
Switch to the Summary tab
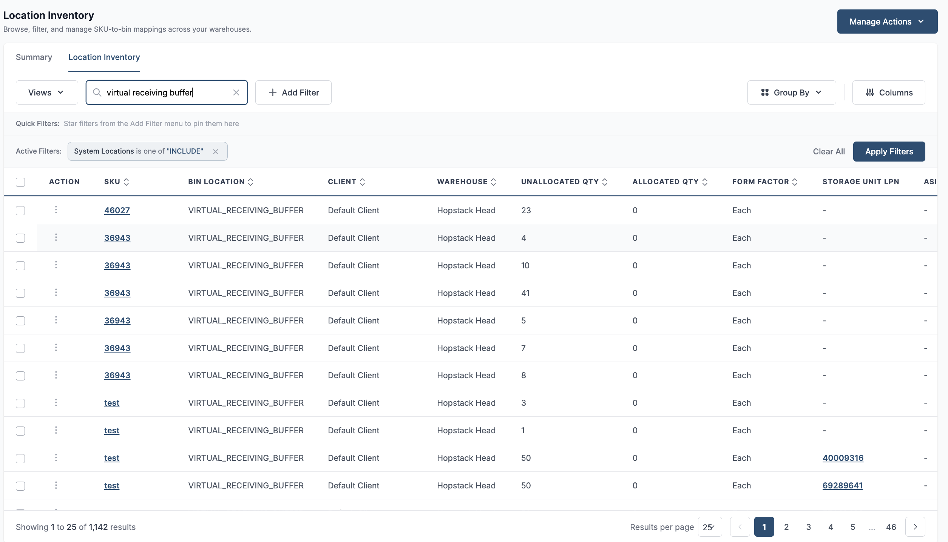34,57
